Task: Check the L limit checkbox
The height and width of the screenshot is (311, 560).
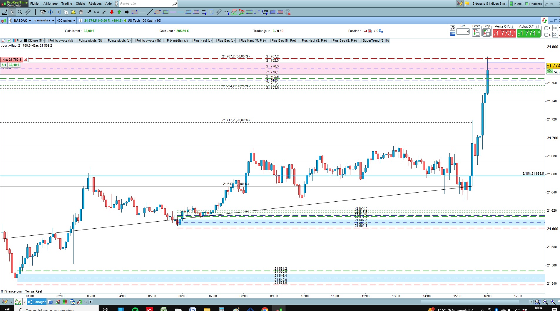Action: point(546,28)
